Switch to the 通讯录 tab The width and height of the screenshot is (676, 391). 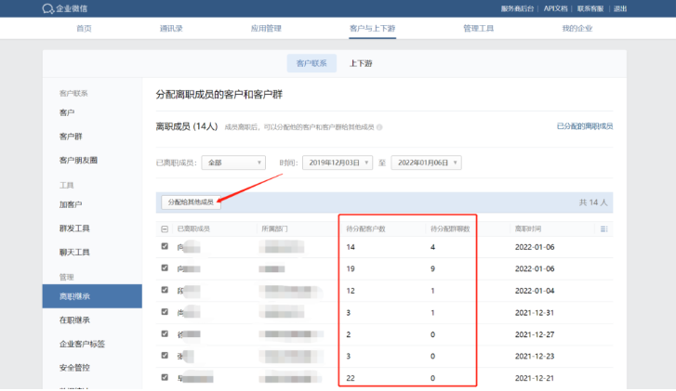click(x=171, y=29)
